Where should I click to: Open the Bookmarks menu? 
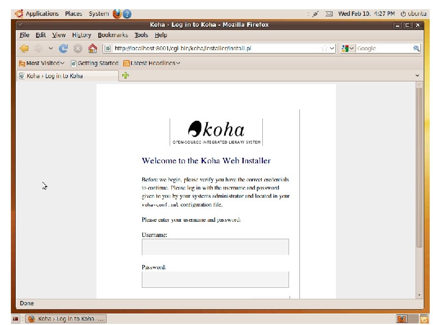(x=113, y=35)
